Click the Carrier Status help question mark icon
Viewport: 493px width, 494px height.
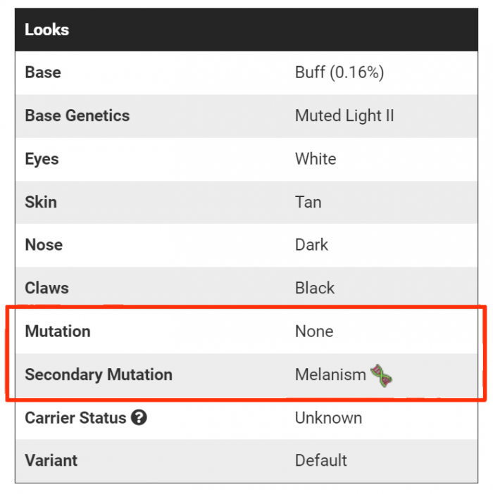coord(139,418)
